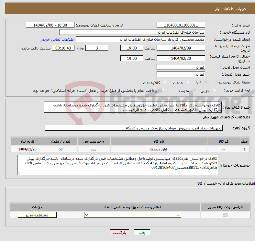This screenshot has width=255, height=241.
Task: Toggle the mandatory license checkbox
Action: coord(225,215)
